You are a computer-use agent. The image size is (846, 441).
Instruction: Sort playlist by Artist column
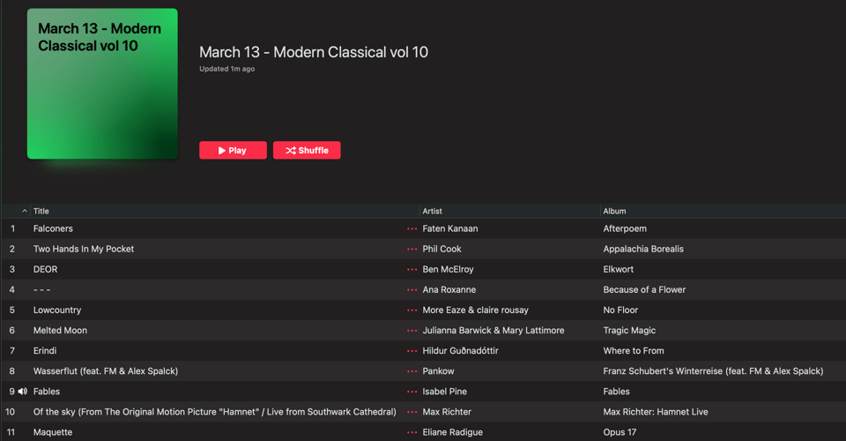tap(432, 212)
